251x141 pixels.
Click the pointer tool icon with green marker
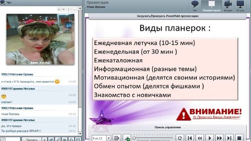point(127,138)
